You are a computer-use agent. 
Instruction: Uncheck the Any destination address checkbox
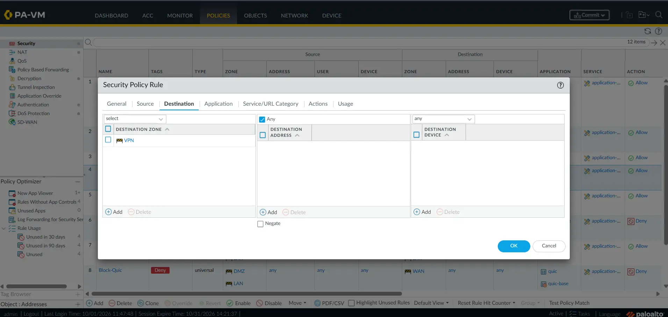coord(262,119)
